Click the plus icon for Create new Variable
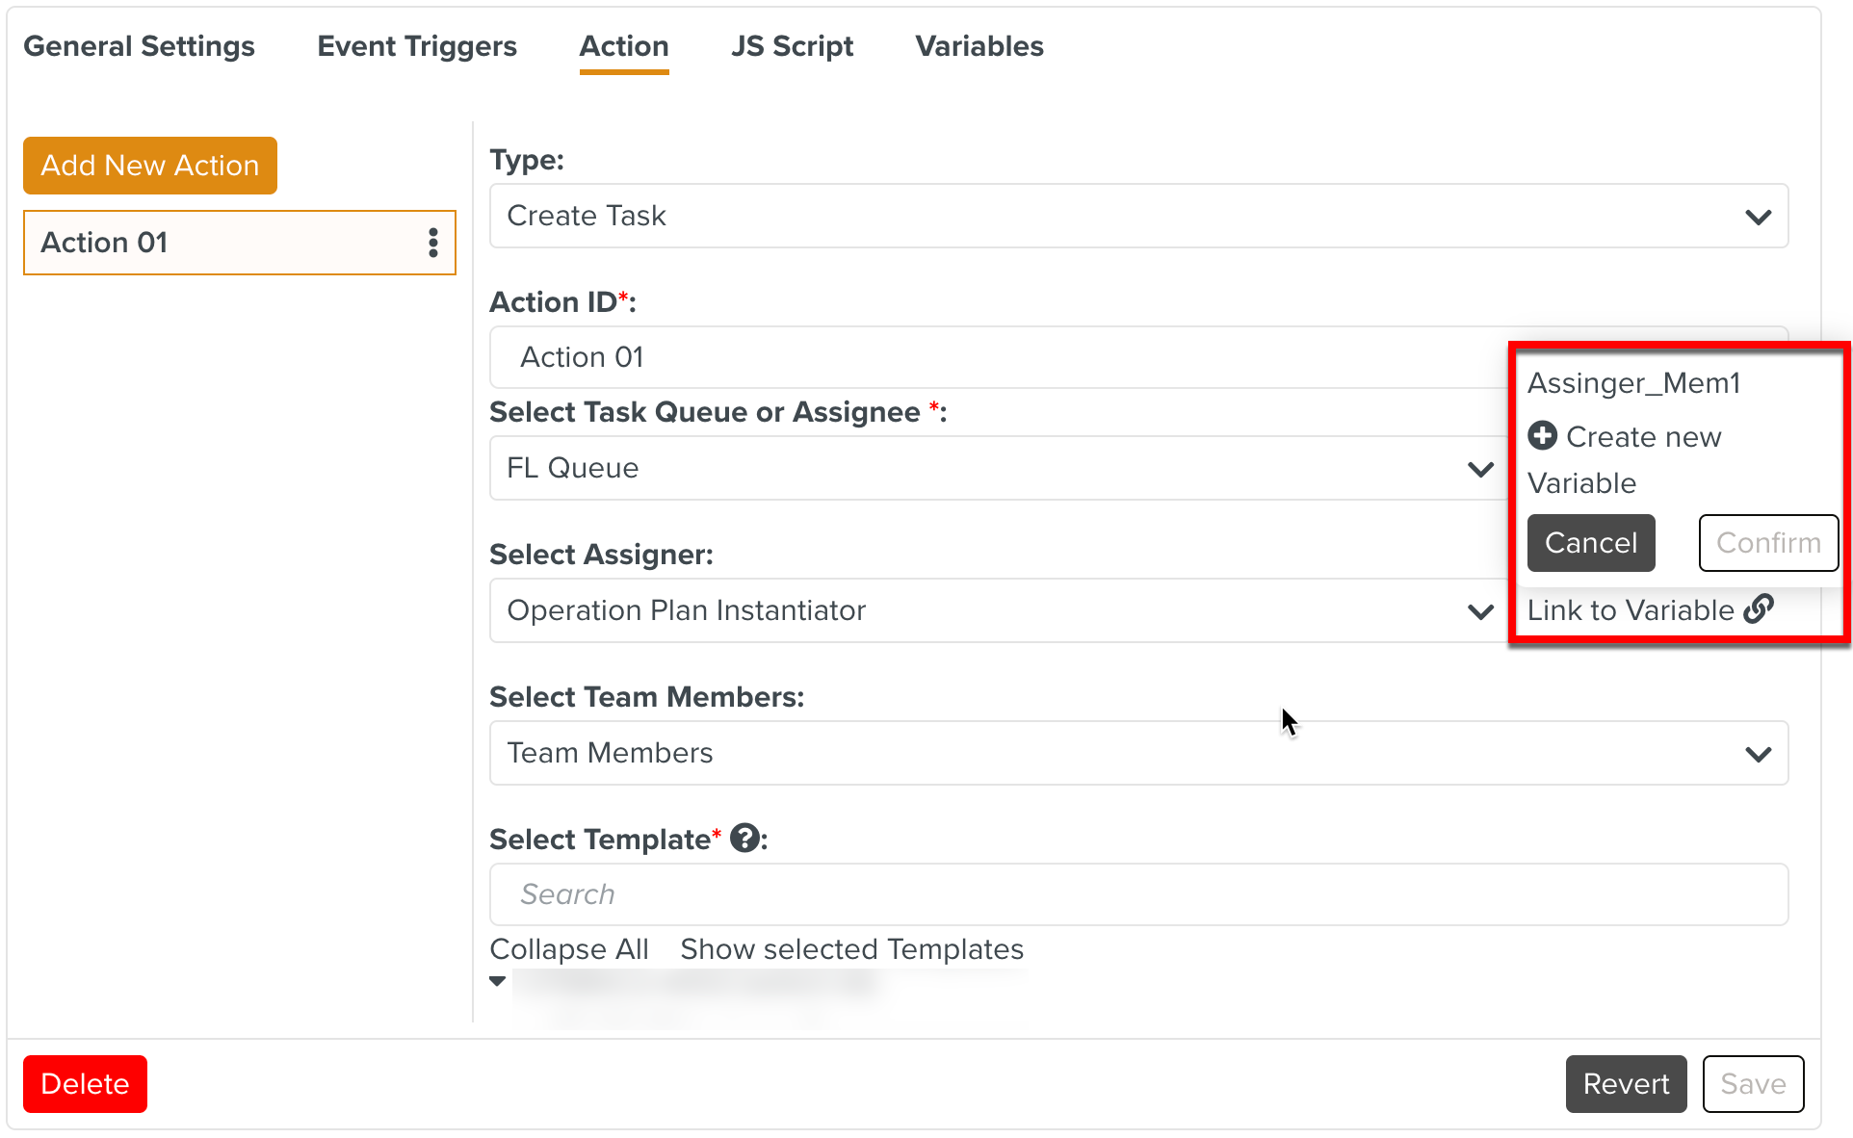This screenshot has width=1853, height=1138. click(x=1543, y=436)
